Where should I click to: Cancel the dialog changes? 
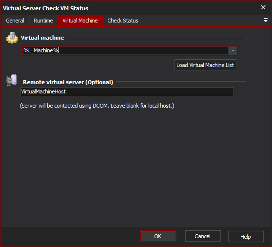[x=203, y=236]
